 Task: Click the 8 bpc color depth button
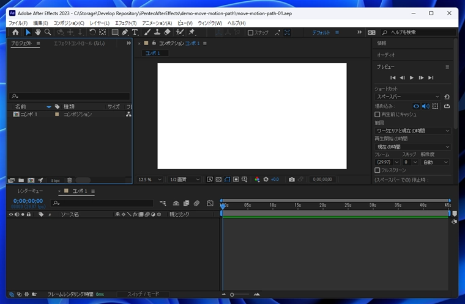pyautogui.click(x=55, y=180)
